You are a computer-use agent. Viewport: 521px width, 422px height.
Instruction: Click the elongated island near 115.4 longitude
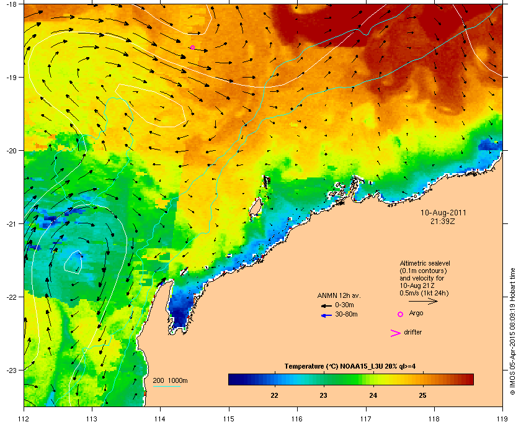pos(256,207)
